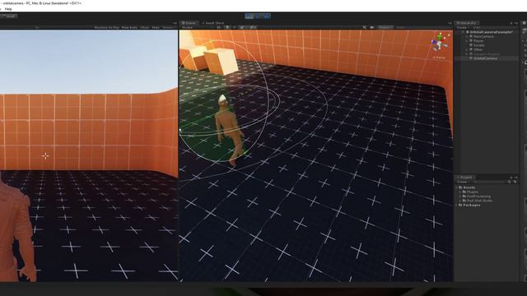Switch to the Scene tab
Image resolution: width=527 pixels, height=296 pixels.
click(189, 23)
